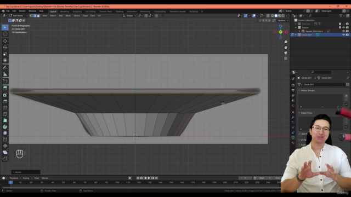351x197 pixels.
Task: Open the Edit Mode dropdown
Action: [x=19, y=16]
